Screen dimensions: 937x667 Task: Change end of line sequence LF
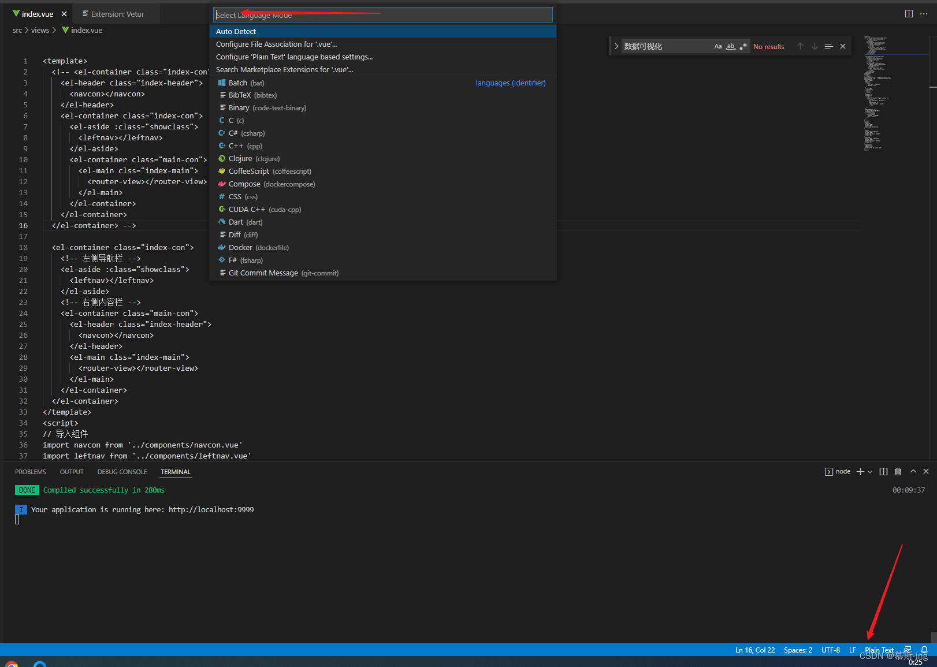tap(853, 650)
